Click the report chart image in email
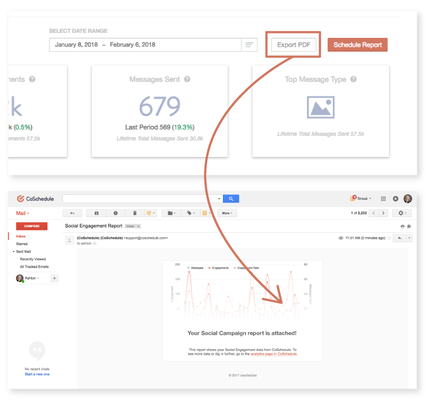This screenshot has width=429, height=402. coord(242,293)
